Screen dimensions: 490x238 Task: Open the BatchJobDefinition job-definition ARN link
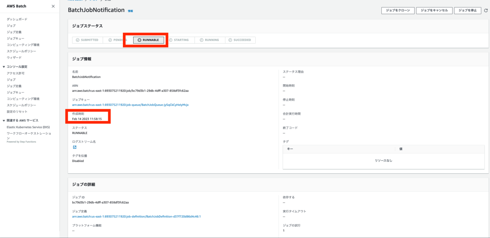coord(136,216)
